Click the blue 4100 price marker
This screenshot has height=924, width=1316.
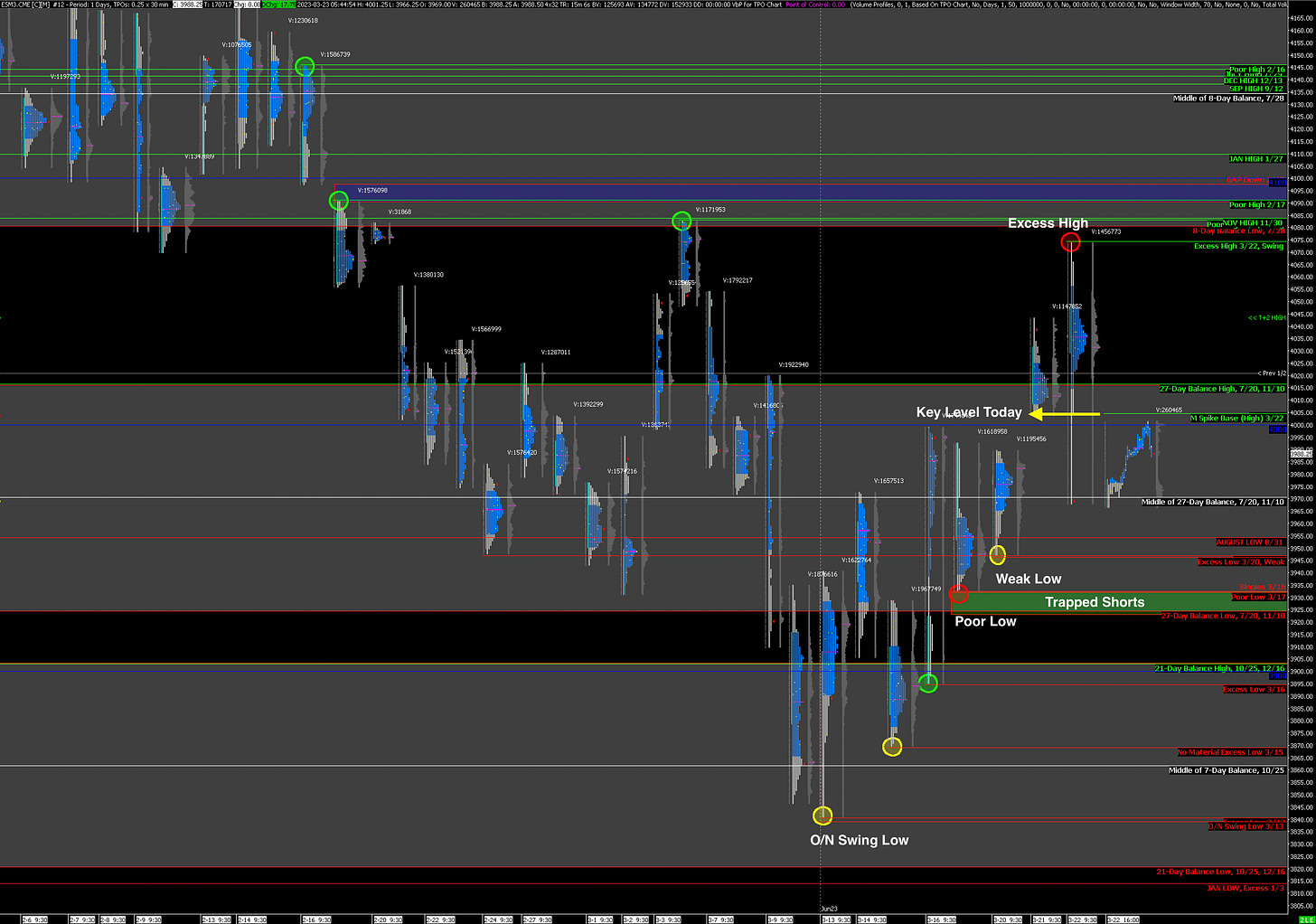click(x=1277, y=183)
